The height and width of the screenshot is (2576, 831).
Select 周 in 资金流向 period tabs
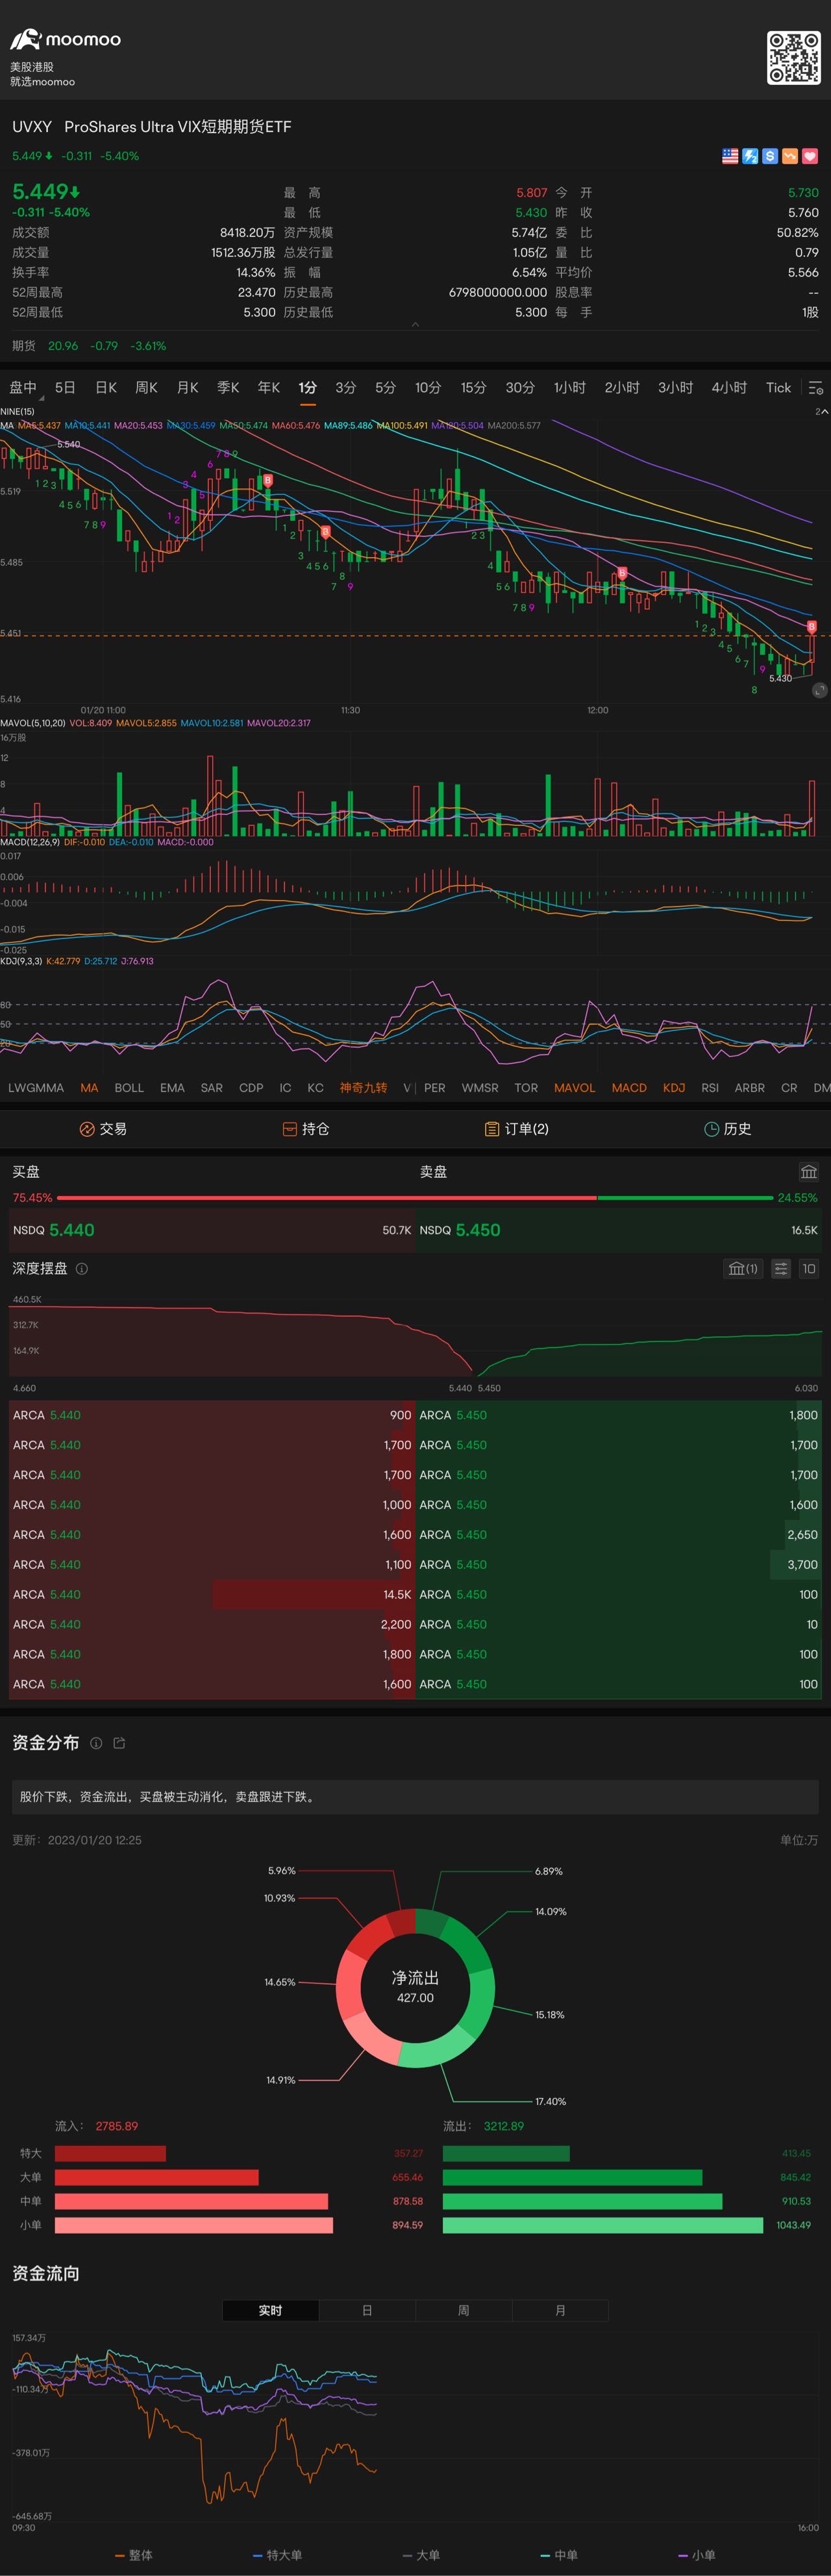point(463,2310)
